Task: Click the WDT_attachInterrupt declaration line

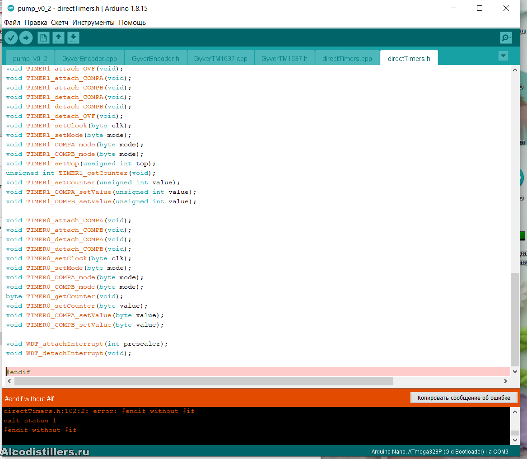Action: (87, 344)
